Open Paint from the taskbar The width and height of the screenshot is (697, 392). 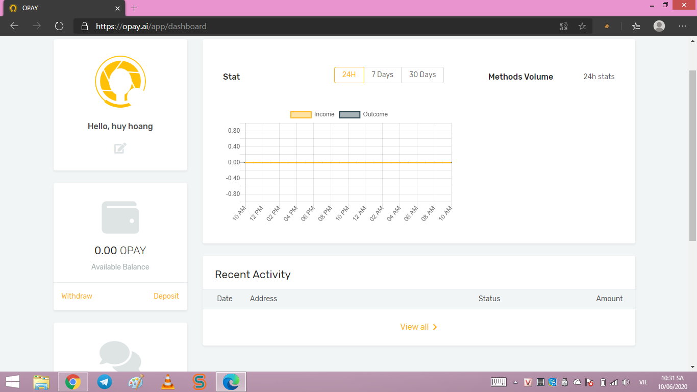(136, 382)
